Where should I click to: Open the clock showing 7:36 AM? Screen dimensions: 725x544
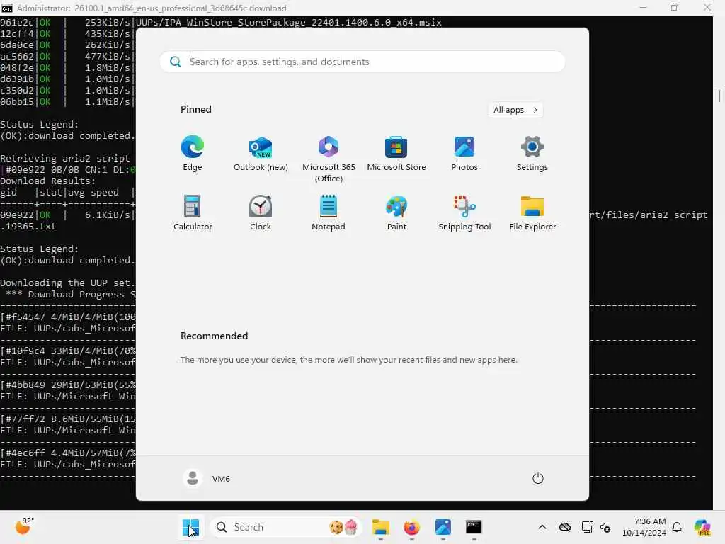(x=644, y=527)
